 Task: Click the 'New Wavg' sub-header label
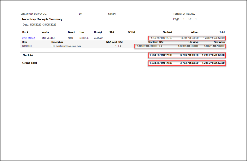pyautogui.click(x=219, y=42)
